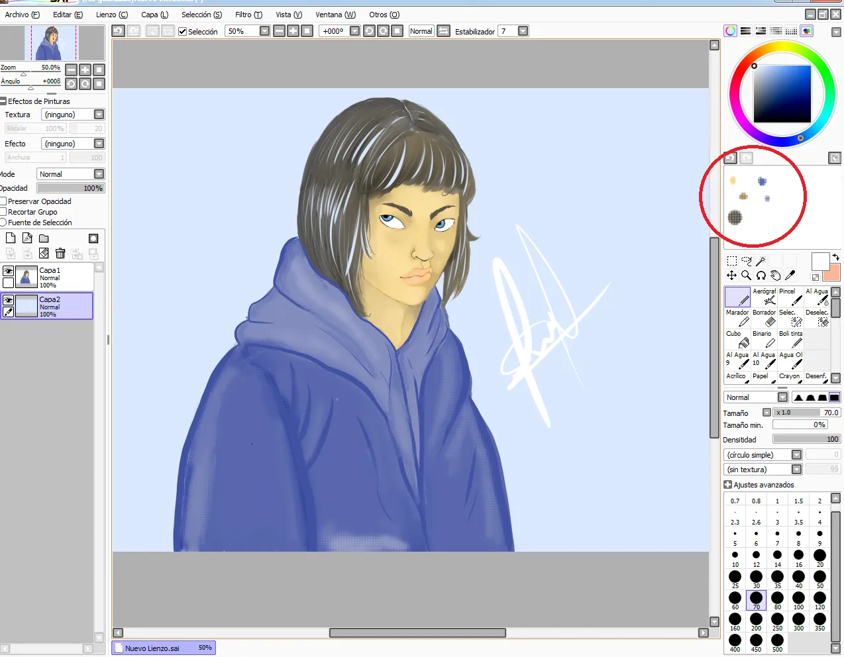Toggle color wheel panel visibility
The image size is (844, 657).
(x=730, y=31)
